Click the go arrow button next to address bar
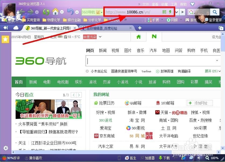Viewport: 225px width, 162px height. tap(182, 12)
